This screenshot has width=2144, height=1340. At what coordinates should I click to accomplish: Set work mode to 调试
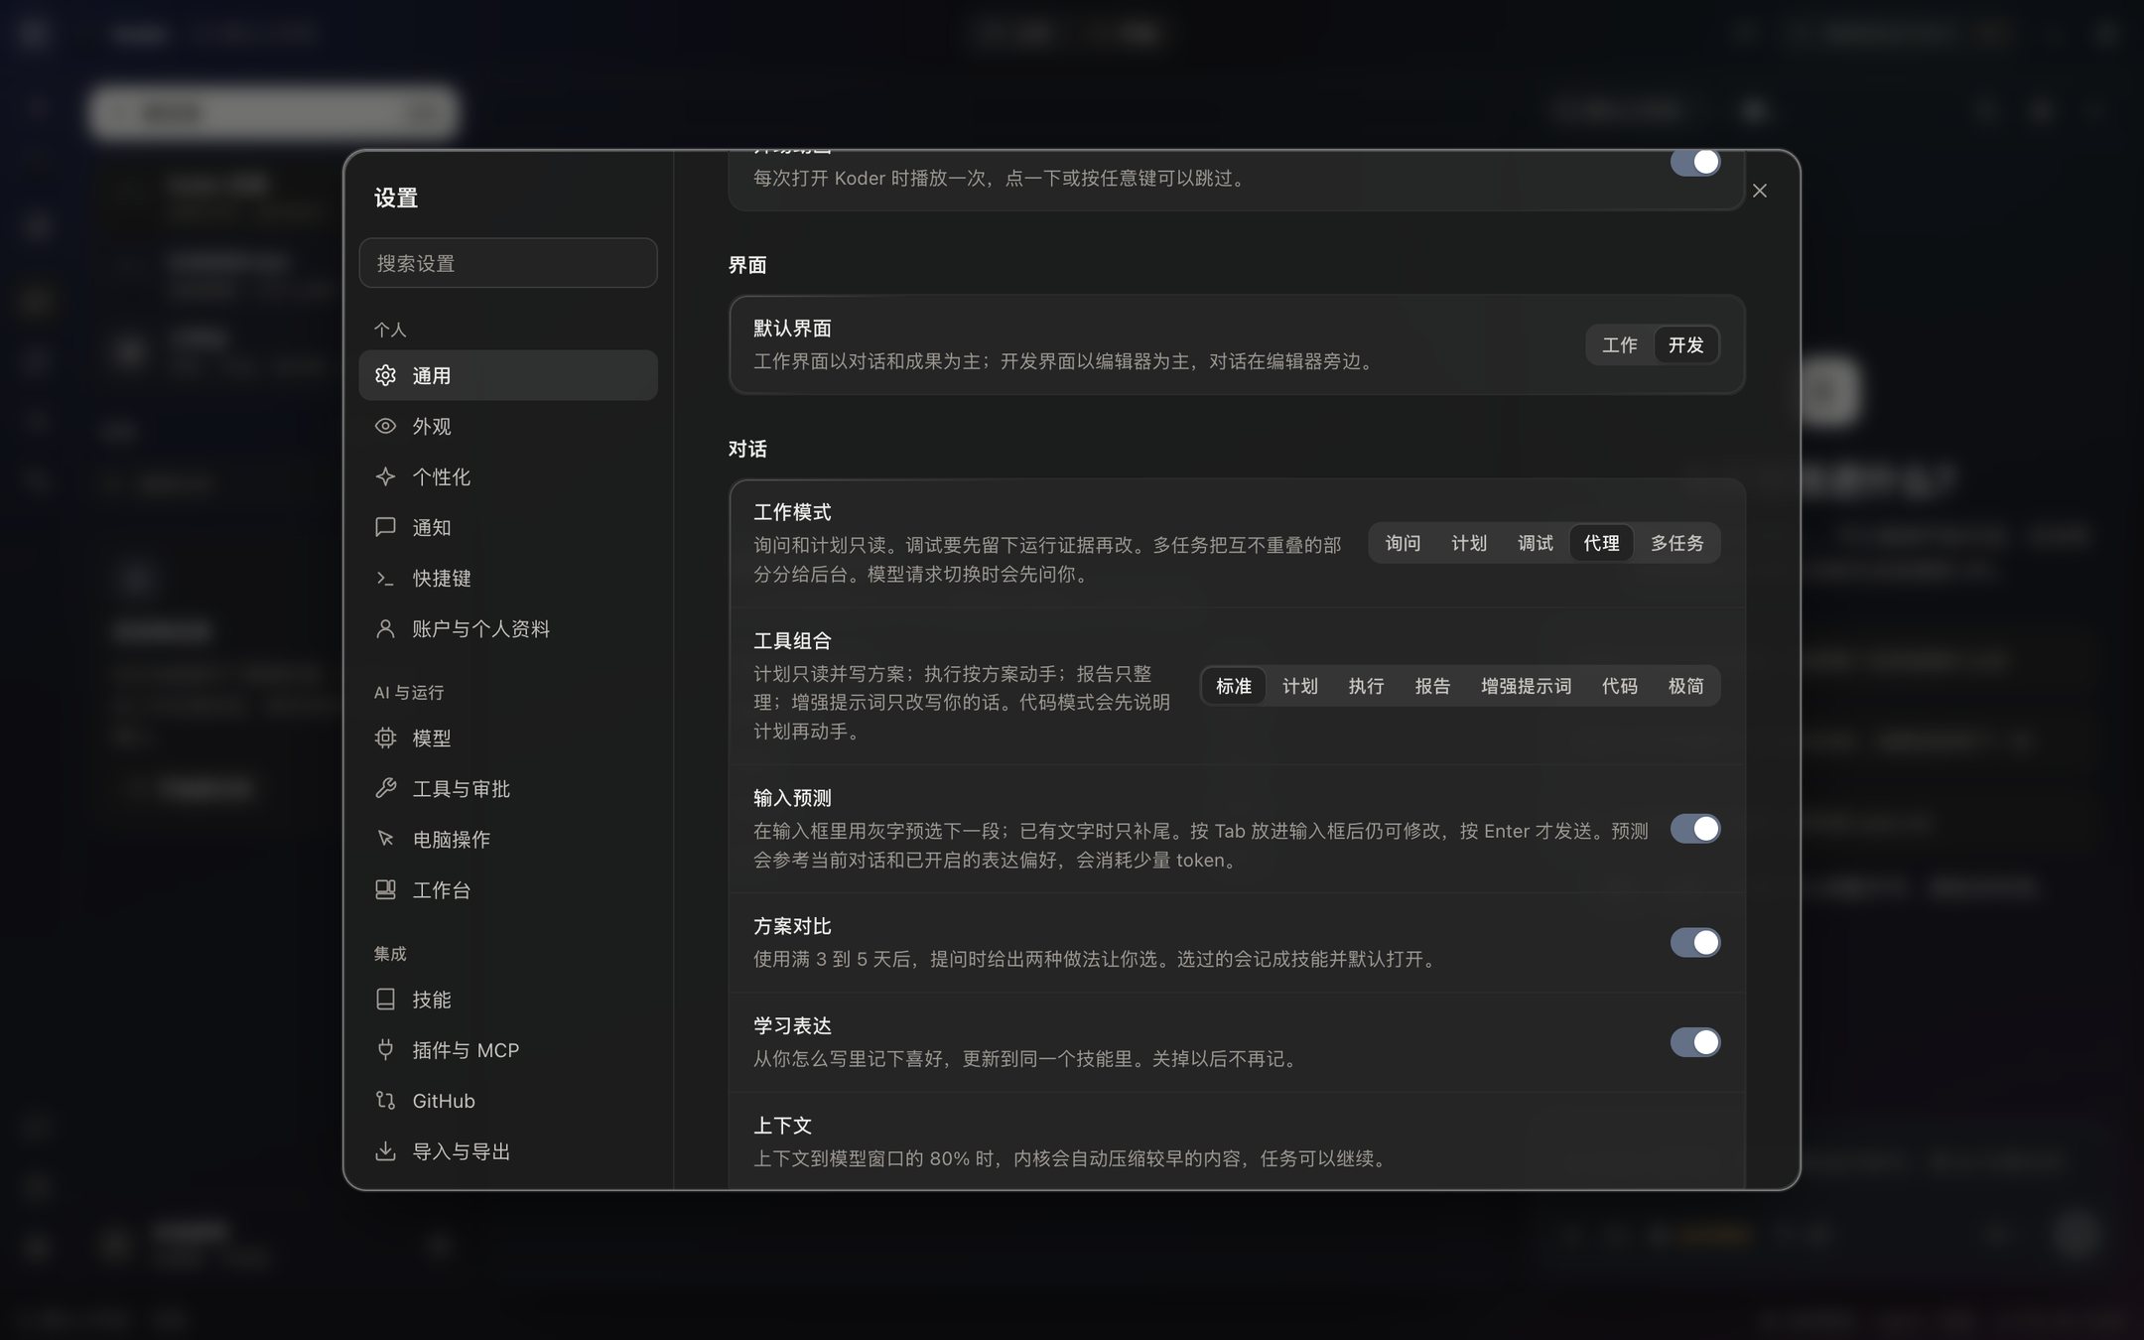(1535, 543)
